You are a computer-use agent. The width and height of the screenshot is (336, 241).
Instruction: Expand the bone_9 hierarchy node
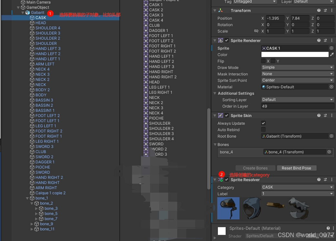(x=32, y=224)
